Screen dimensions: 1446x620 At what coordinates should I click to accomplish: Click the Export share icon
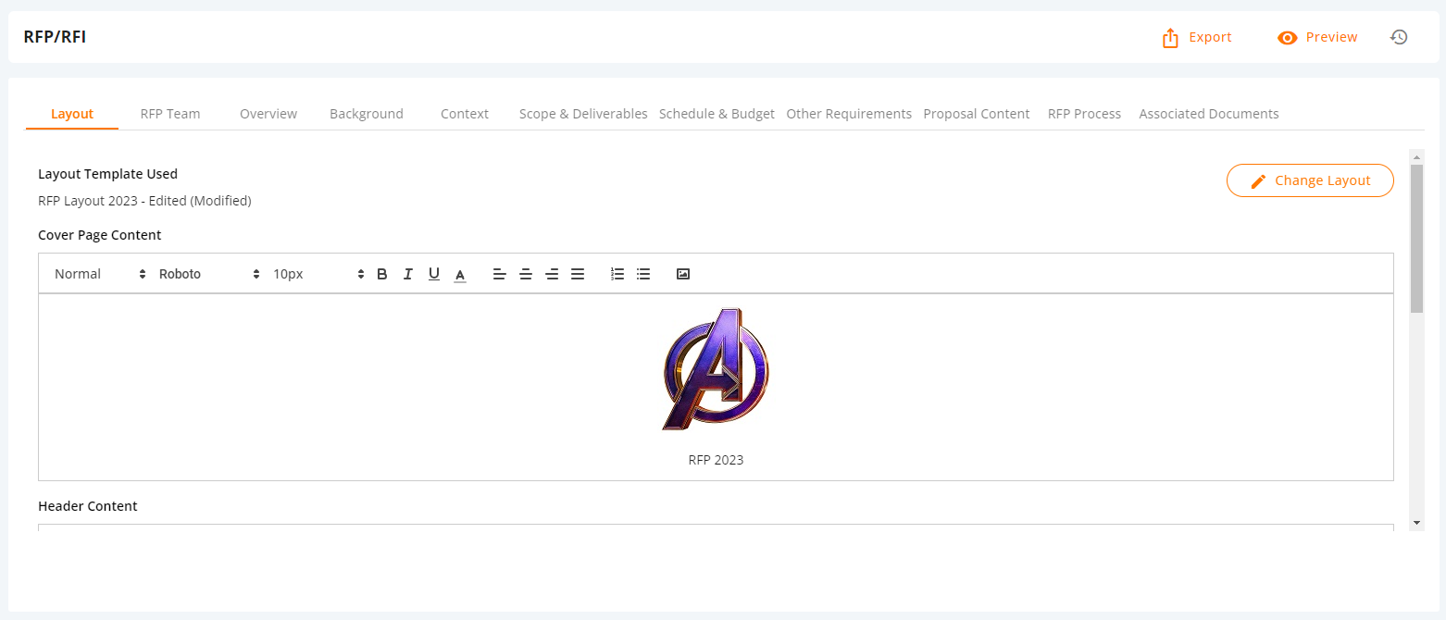click(x=1170, y=38)
